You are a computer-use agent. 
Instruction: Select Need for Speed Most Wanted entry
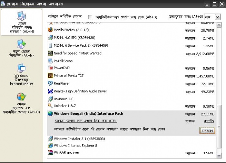pos(77,53)
